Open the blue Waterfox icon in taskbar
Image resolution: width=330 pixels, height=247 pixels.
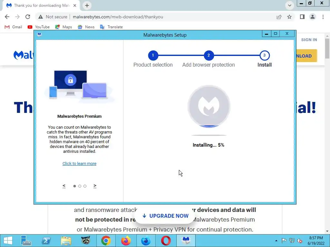(x=146, y=241)
